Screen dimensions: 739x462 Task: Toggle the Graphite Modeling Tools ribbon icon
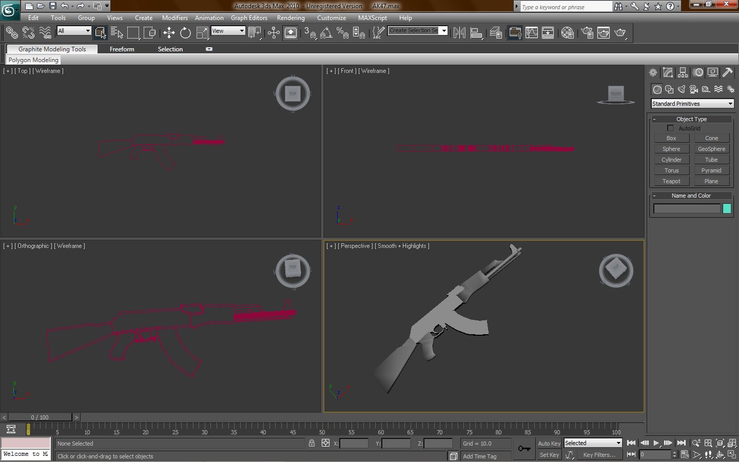(515, 33)
